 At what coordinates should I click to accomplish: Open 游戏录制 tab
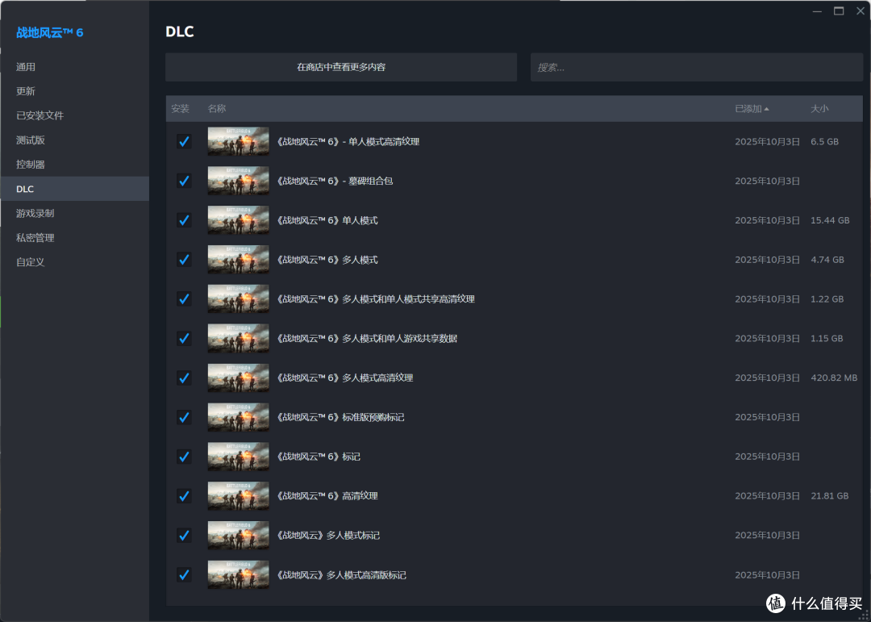tap(74, 214)
